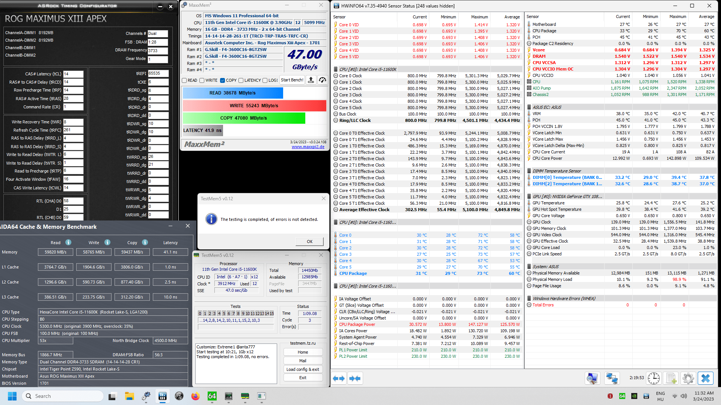Select GPU Hot Spot Temperature row
721x405 pixels.
pyautogui.click(x=620, y=209)
